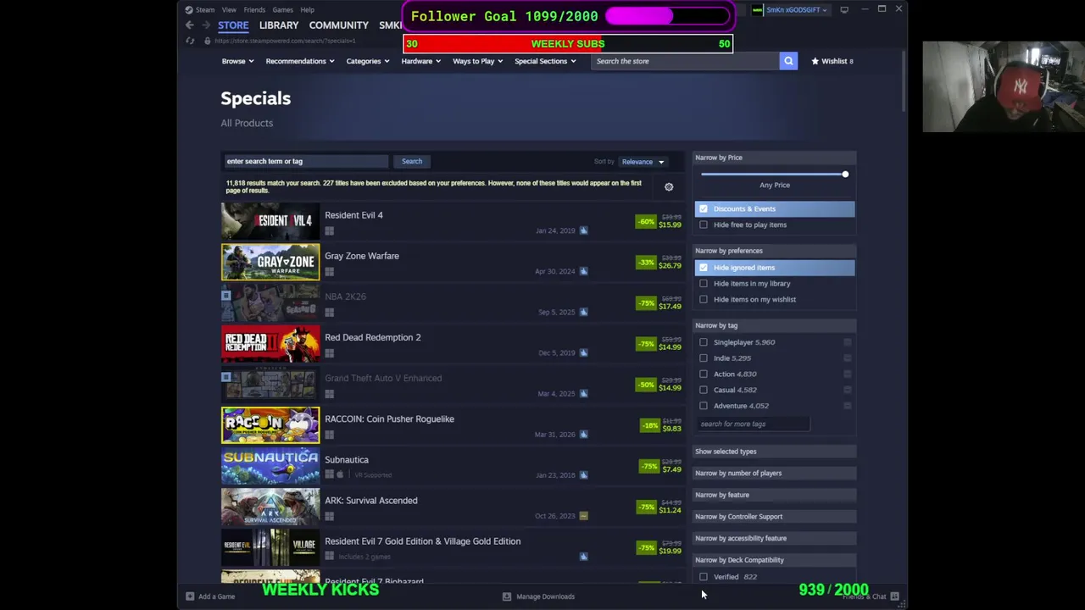Click the Gray Zone Warfare thumbnail
1085x610 pixels.
point(270,262)
